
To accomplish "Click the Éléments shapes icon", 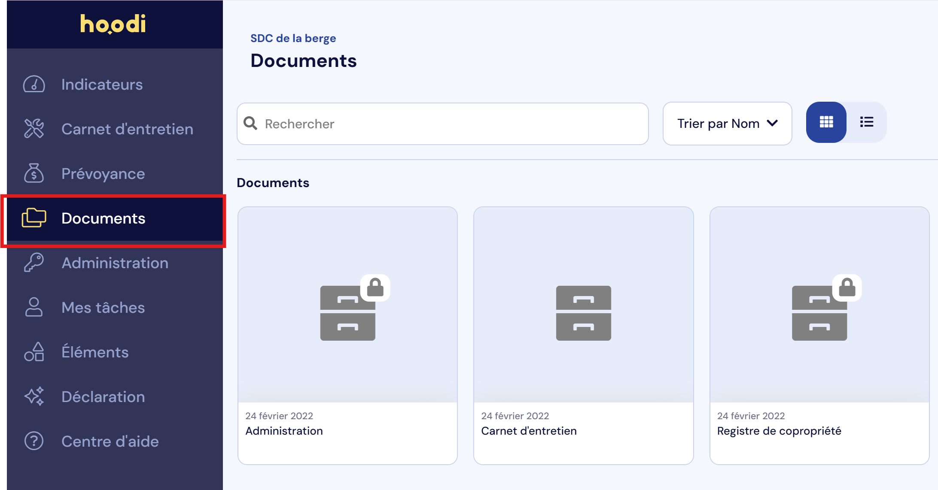I will click(x=34, y=352).
